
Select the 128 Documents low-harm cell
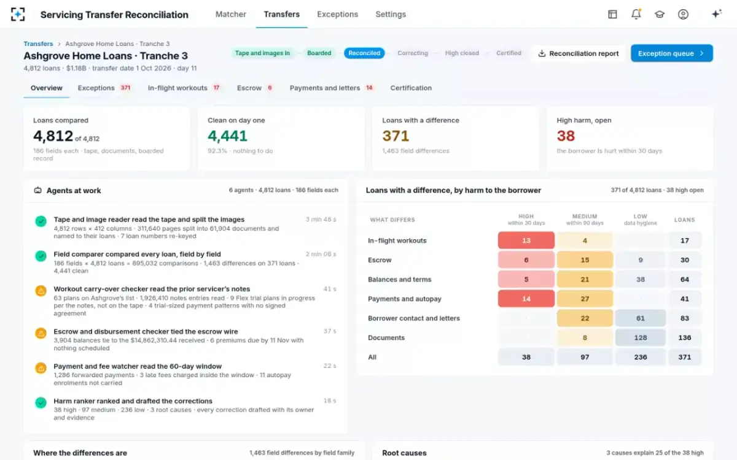(x=641, y=338)
